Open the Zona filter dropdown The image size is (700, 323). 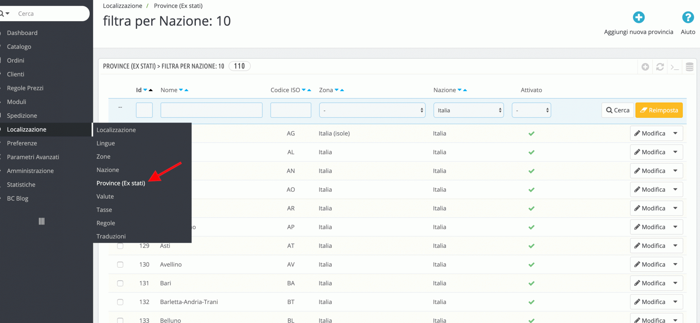[x=372, y=110]
